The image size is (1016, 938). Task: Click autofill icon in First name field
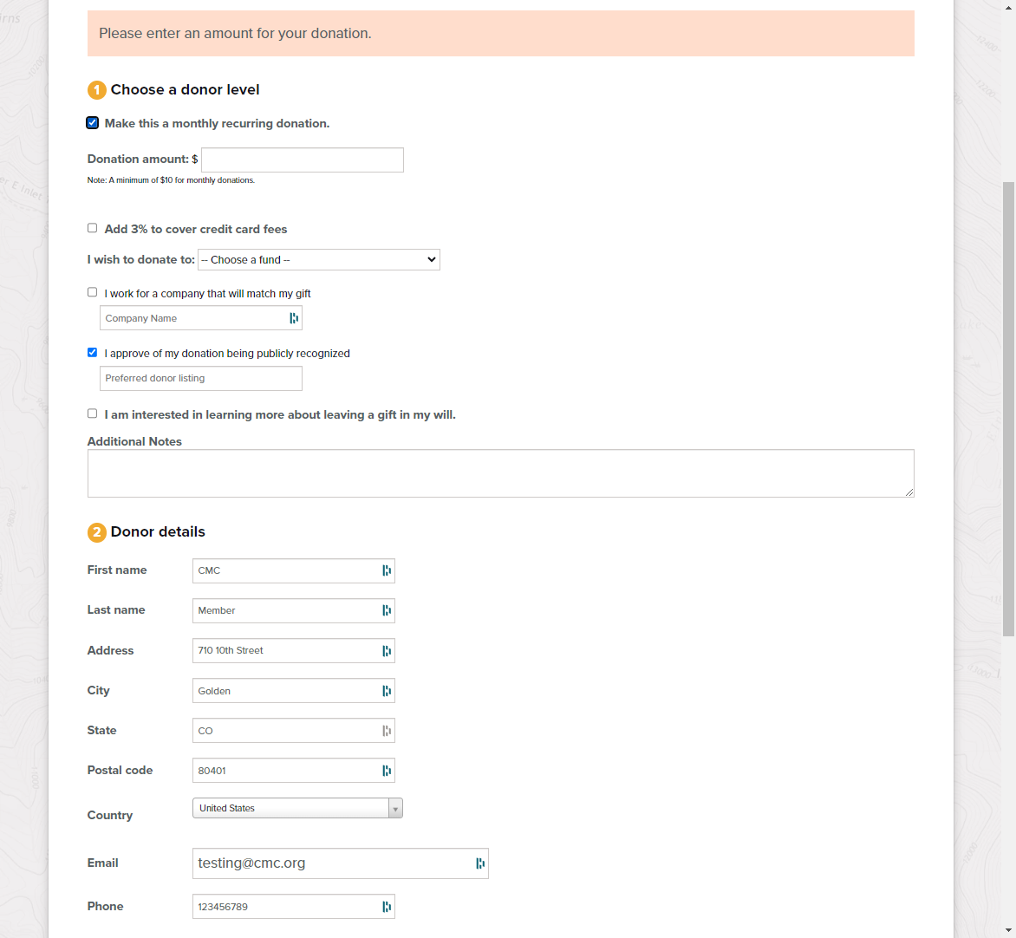[x=387, y=570]
